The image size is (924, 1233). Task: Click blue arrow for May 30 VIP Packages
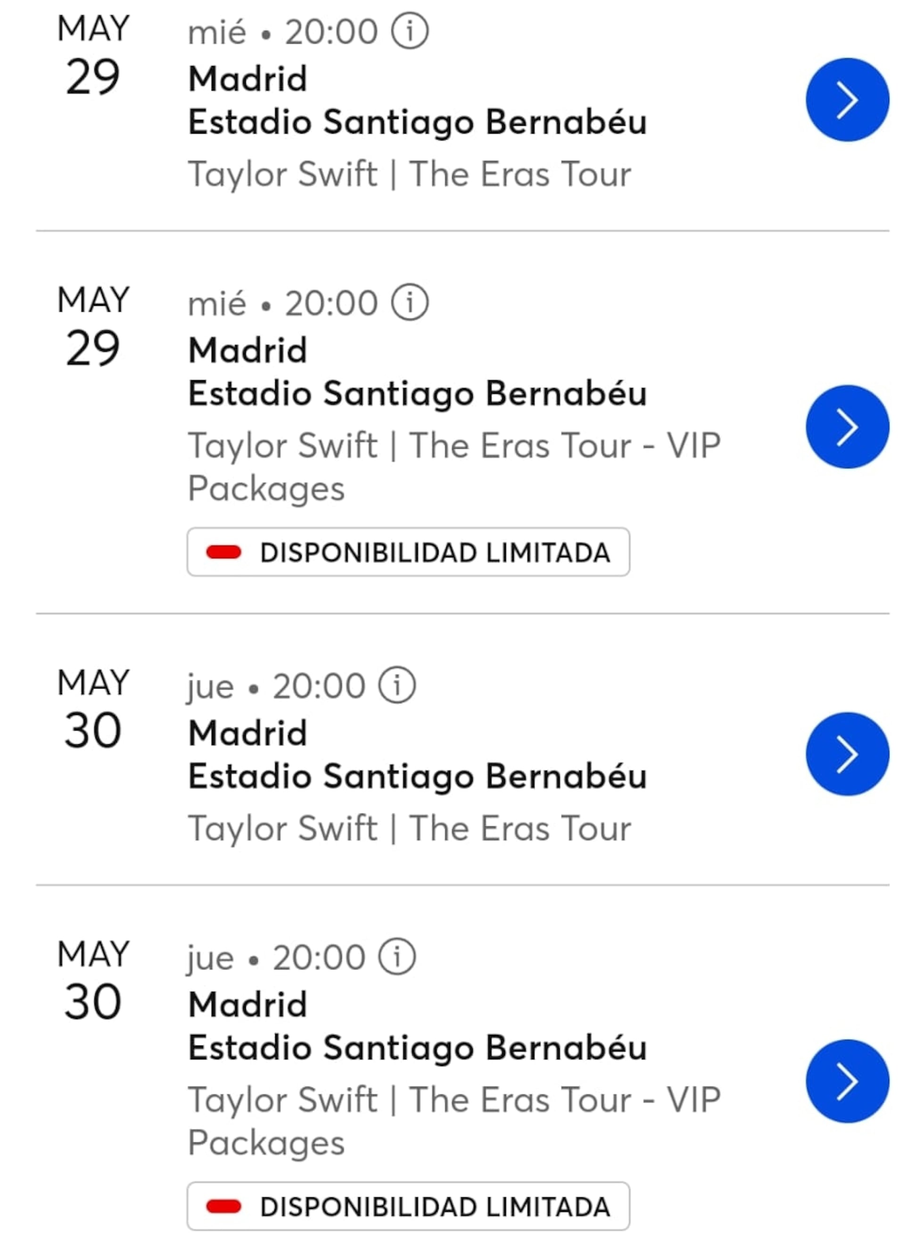coord(847,1082)
